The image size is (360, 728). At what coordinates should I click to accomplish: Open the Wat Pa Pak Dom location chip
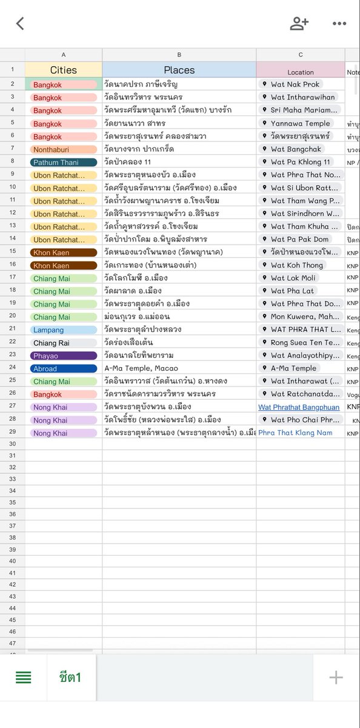[296, 239]
